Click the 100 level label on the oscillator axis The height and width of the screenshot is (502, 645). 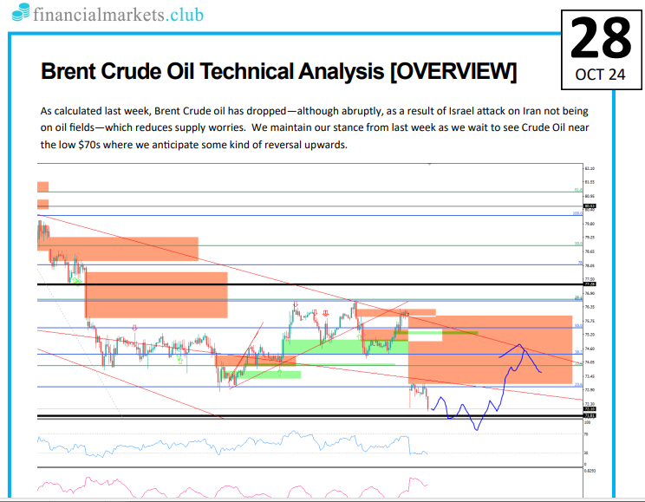tap(586, 422)
